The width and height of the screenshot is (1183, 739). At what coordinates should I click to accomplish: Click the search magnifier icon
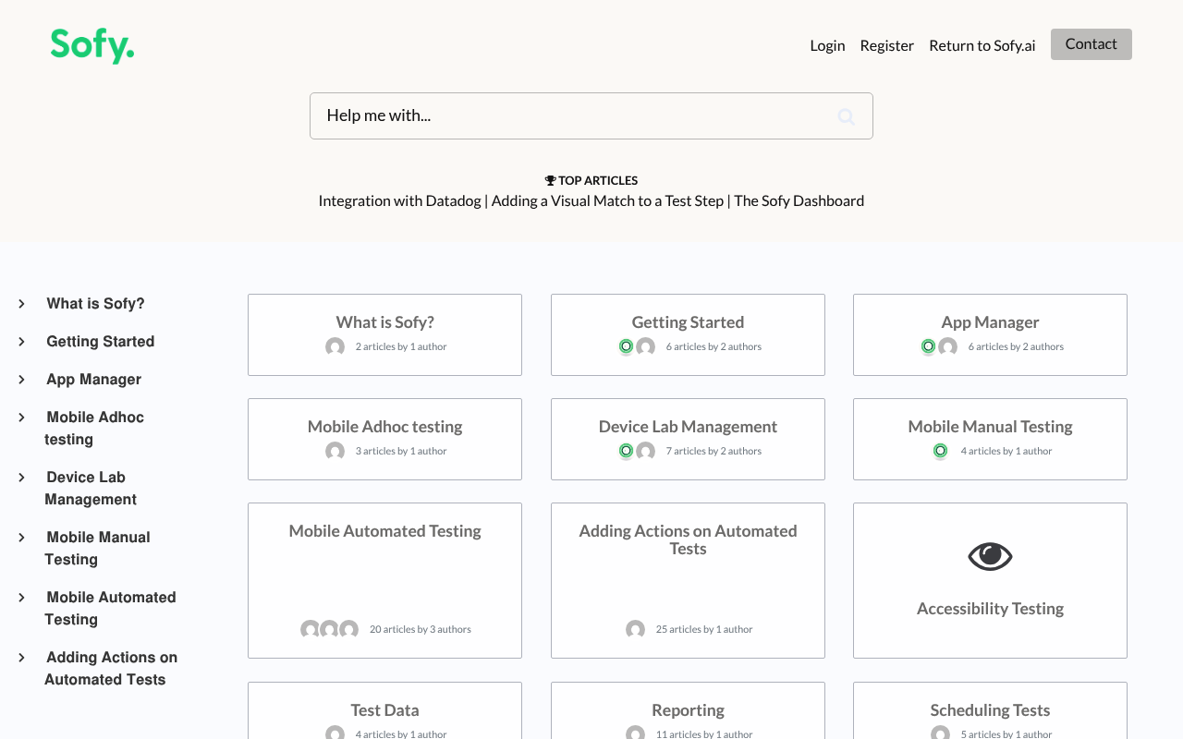point(846,116)
